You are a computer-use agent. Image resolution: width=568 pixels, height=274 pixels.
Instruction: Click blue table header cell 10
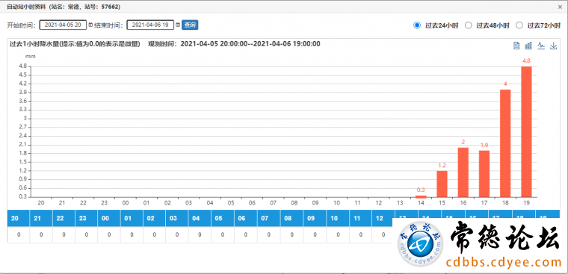(338, 218)
